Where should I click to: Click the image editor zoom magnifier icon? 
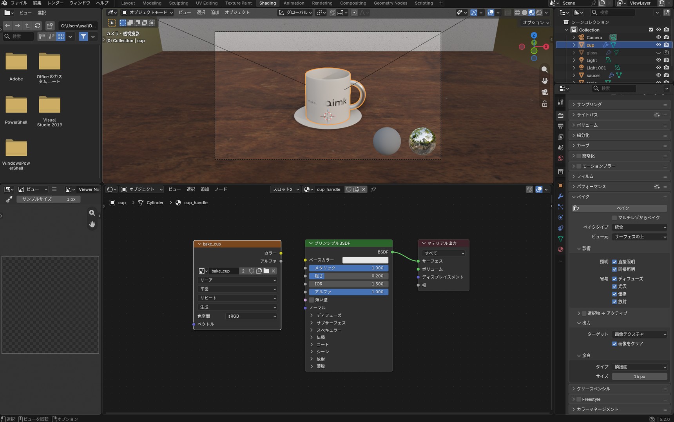(x=92, y=213)
